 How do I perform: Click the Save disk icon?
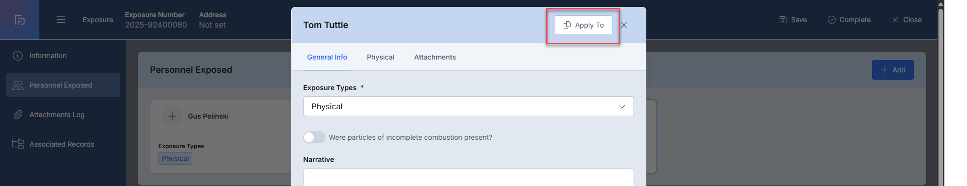[783, 20]
